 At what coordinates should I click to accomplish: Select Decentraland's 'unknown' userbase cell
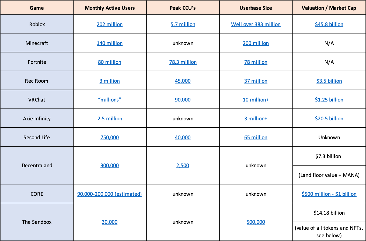click(x=256, y=165)
